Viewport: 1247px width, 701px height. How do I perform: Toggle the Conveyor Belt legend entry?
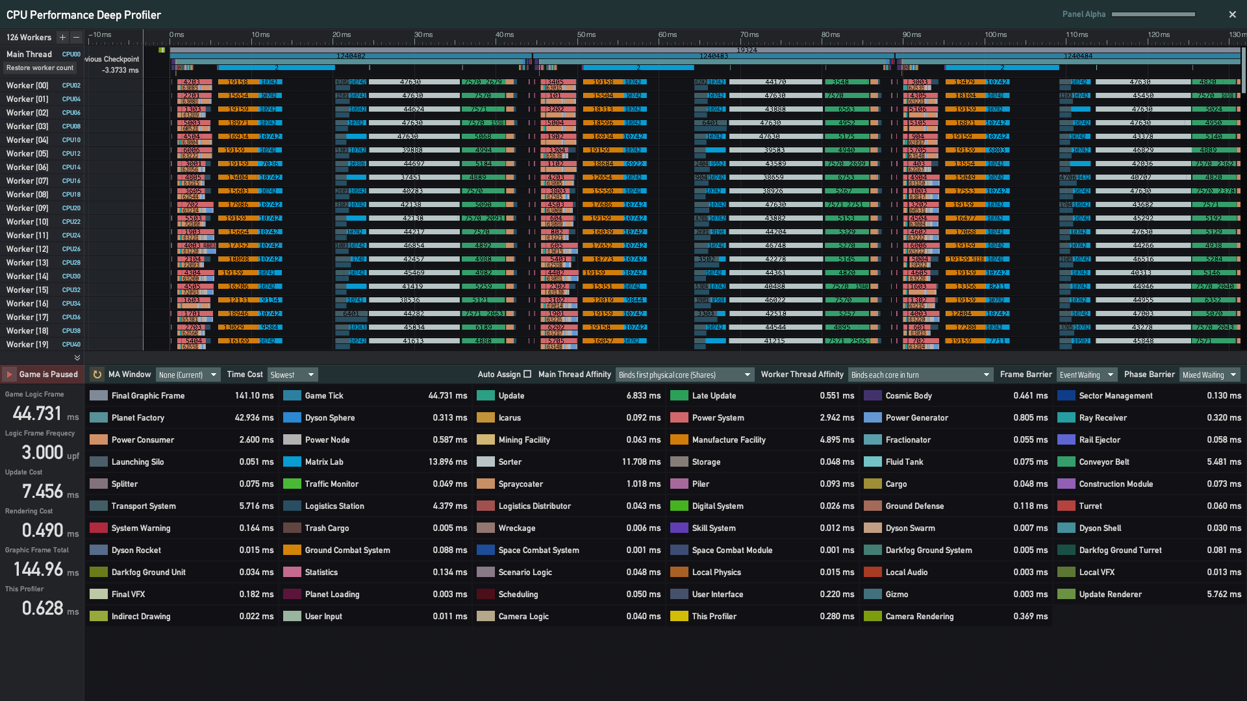point(1103,462)
